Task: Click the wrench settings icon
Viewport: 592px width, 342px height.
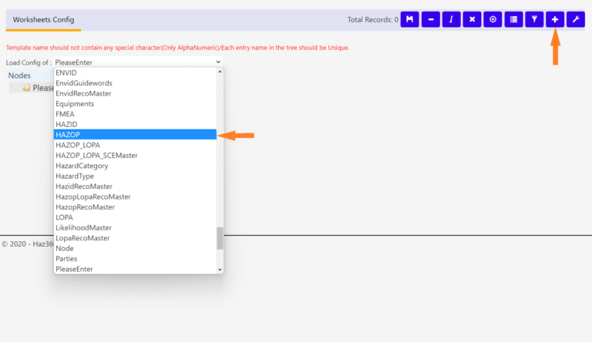Action: click(575, 19)
